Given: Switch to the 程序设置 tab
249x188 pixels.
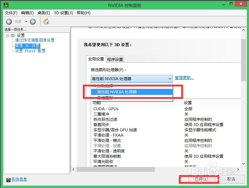Looking at the screenshot, I should [x=115, y=59].
